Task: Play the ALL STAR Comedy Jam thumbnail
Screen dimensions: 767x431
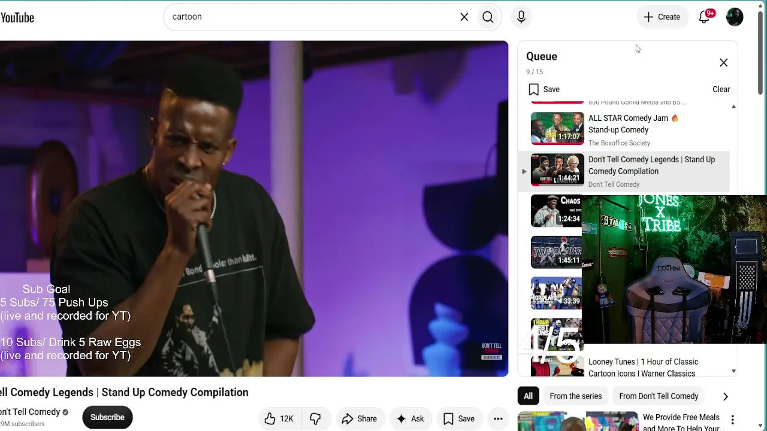Action: (557, 128)
